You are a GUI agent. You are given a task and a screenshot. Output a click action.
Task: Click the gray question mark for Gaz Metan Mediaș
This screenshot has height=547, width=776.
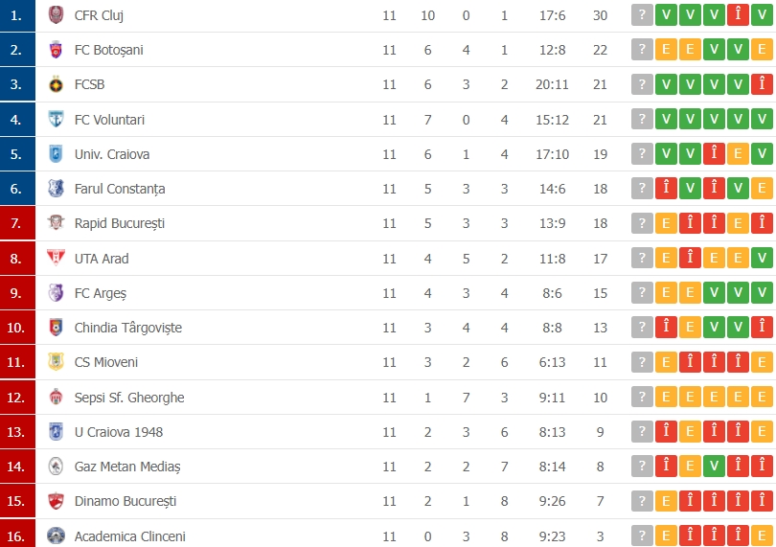(x=642, y=467)
